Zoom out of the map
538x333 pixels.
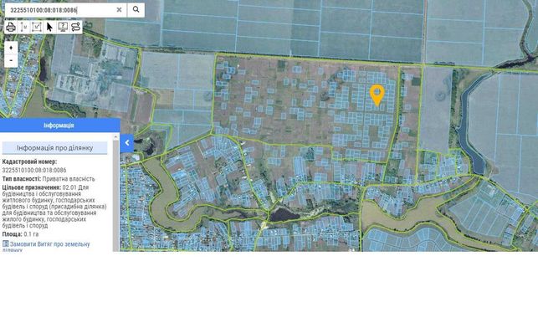pos(11,61)
